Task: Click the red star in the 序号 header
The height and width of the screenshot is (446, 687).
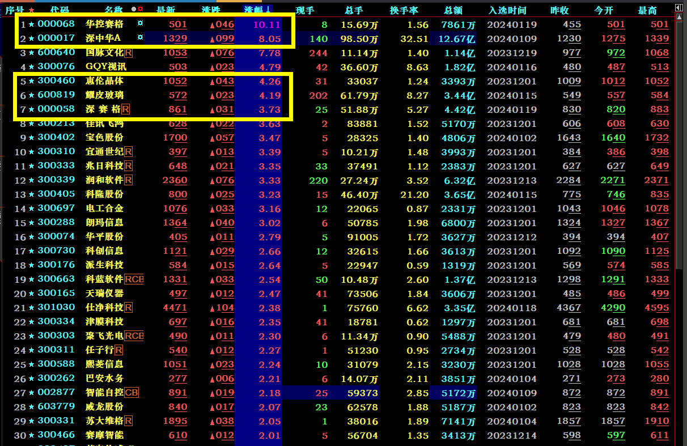Action: point(31,10)
